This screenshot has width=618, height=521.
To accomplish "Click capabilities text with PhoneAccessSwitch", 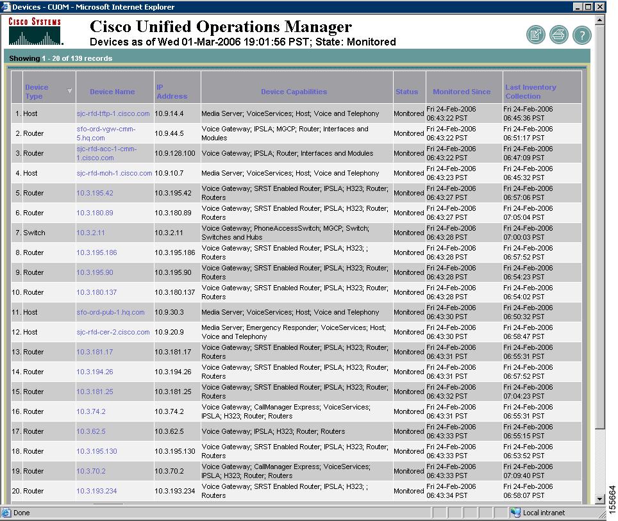I will pyautogui.click(x=285, y=233).
